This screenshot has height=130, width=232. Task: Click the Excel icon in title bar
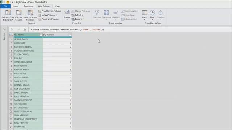[x=1, y=2]
